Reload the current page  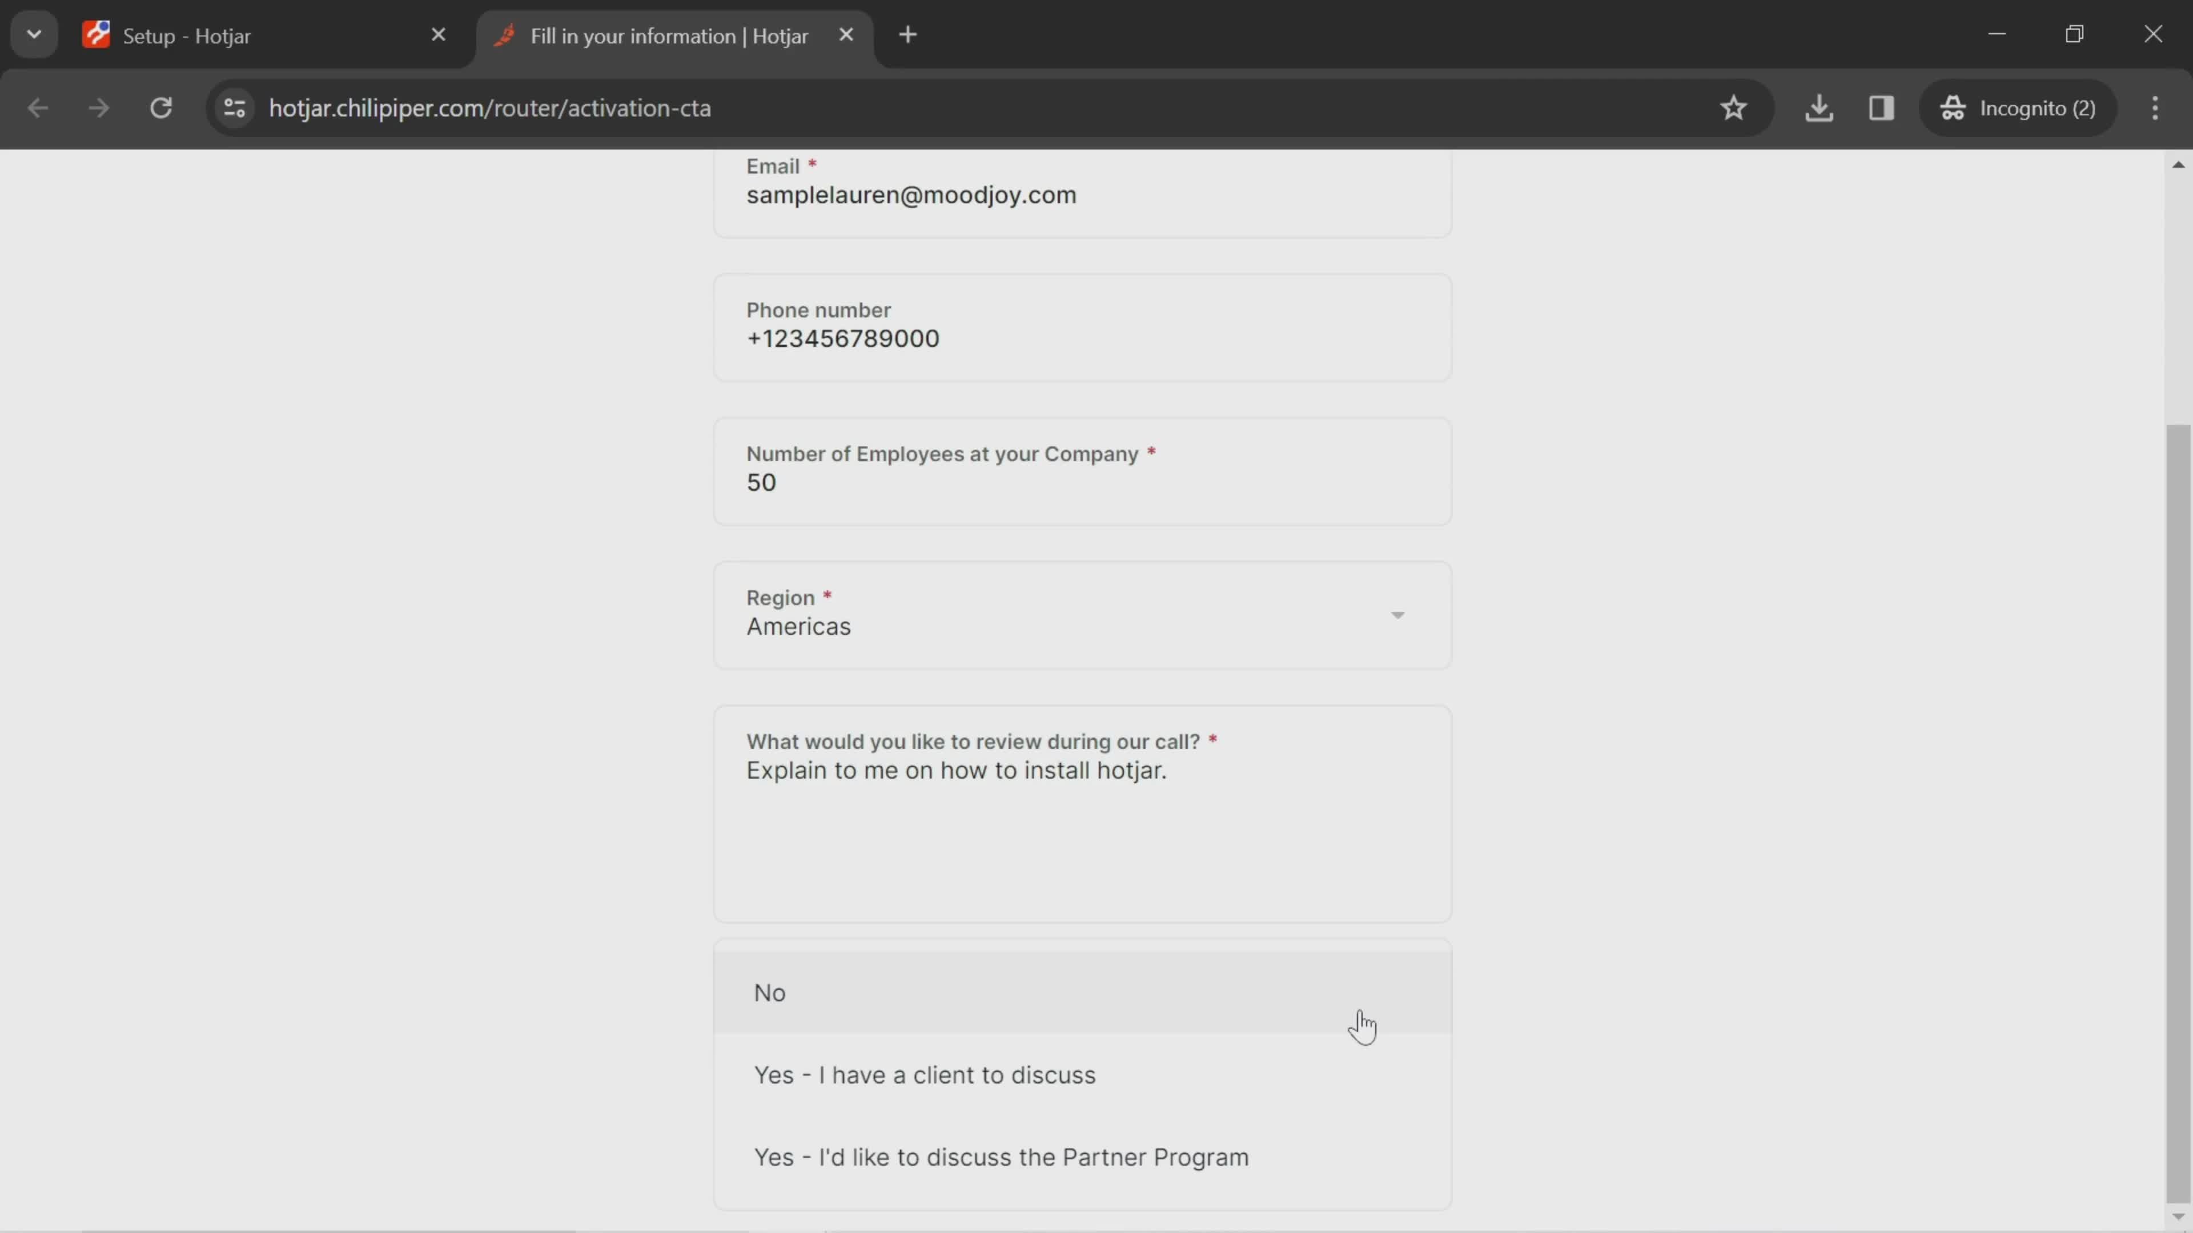click(161, 108)
